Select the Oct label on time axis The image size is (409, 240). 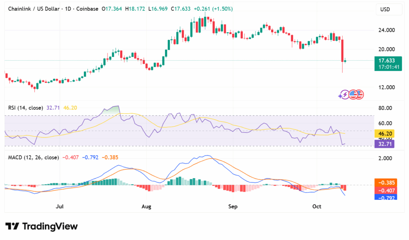[317, 206]
